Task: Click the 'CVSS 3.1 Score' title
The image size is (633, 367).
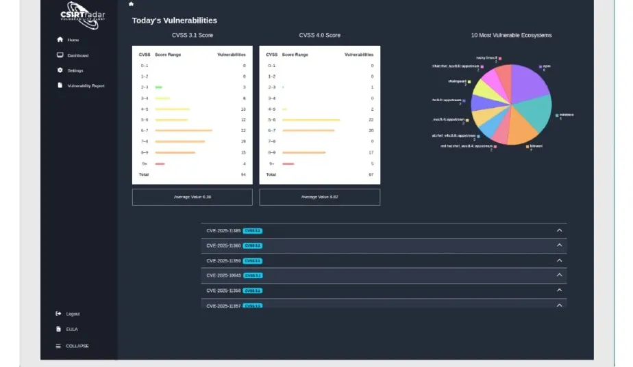Action: pos(192,35)
